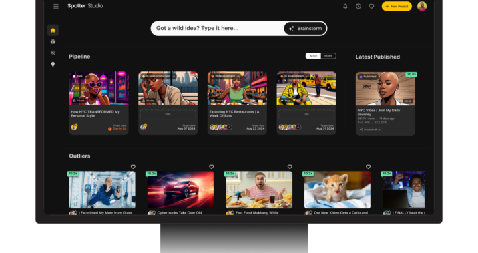Click the channel avatar beside Cybertrucks title
The height and width of the screenshot is (253, 478).
[151, 213]
